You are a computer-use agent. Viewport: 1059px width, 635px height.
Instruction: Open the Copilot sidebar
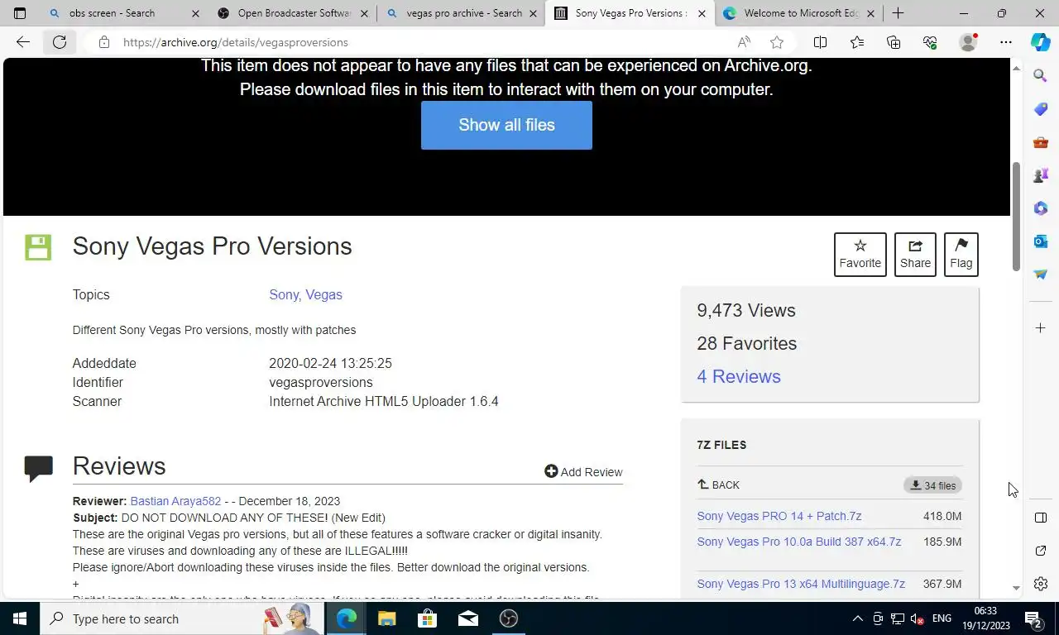(1041, 42)
